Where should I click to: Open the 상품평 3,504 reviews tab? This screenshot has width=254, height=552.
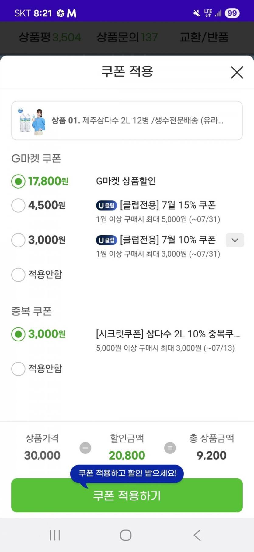pos(50,38)
